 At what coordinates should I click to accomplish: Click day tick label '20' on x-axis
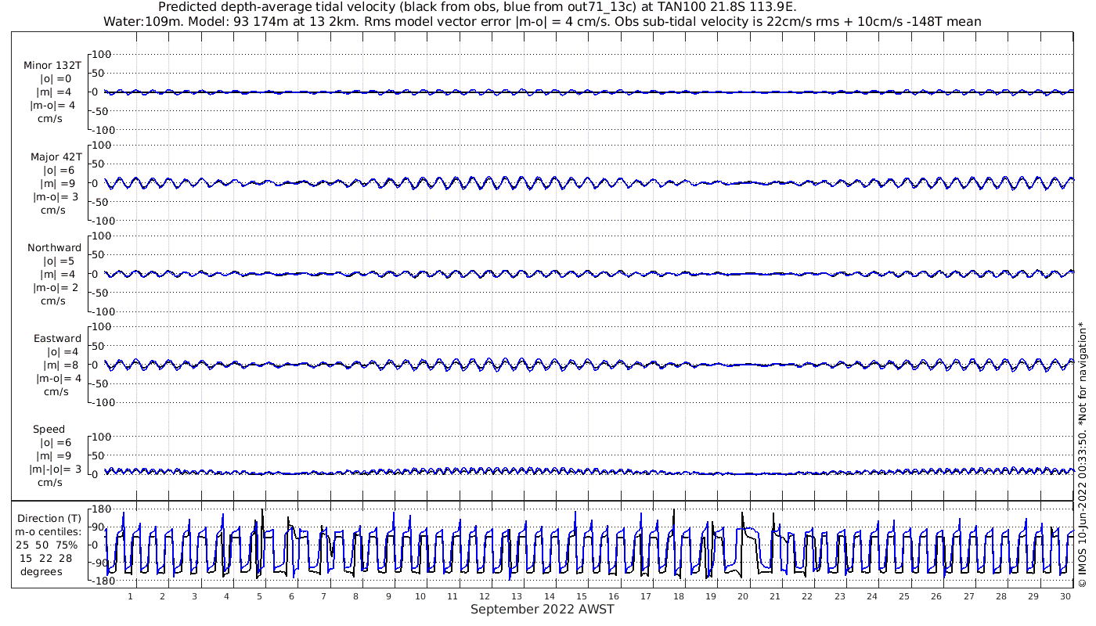click(x=743, y=596)
